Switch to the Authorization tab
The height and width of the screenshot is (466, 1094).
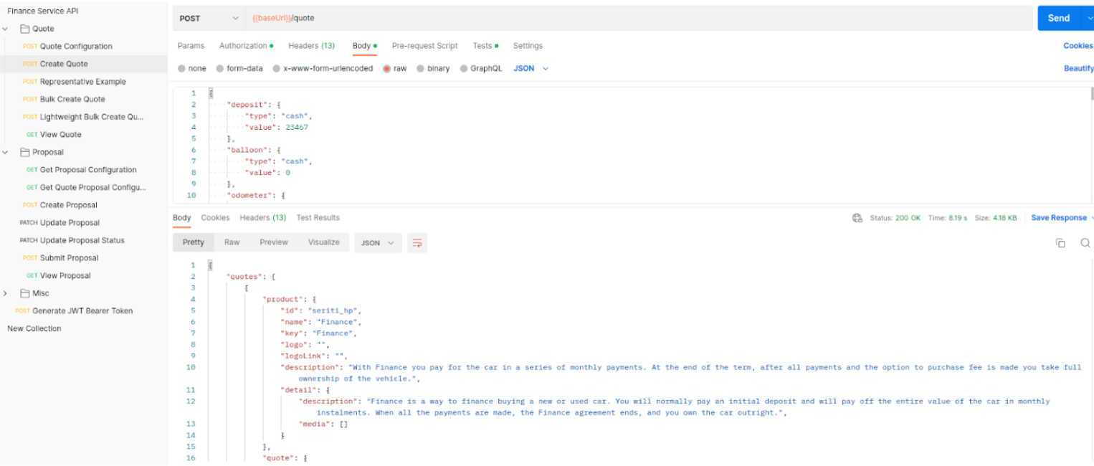click(246, 46)
